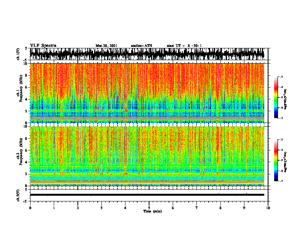This screenshot has width=302, height=233.
Task: Click the "-3" label on ch.1 colorbar
Action: click(281, 77)
